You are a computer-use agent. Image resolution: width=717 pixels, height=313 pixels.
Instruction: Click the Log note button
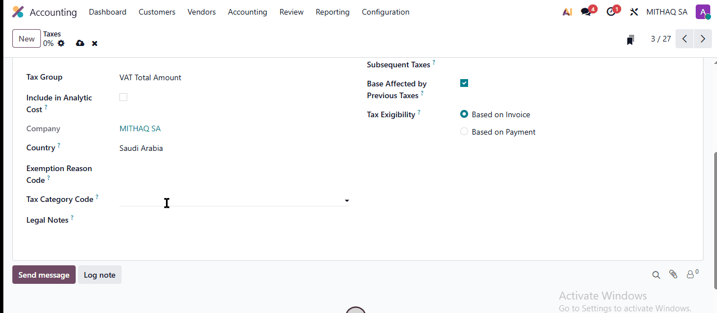(99, 275)
